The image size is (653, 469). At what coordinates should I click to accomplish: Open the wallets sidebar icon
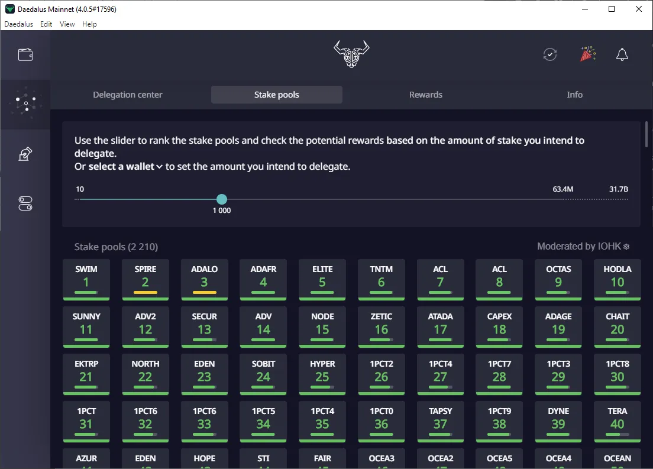point(25,54)
